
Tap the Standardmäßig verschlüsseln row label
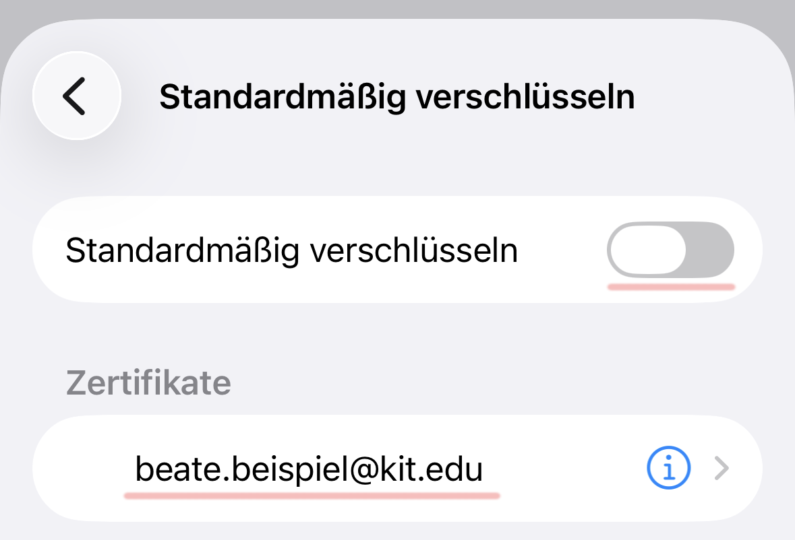click(x=291, y=251)
